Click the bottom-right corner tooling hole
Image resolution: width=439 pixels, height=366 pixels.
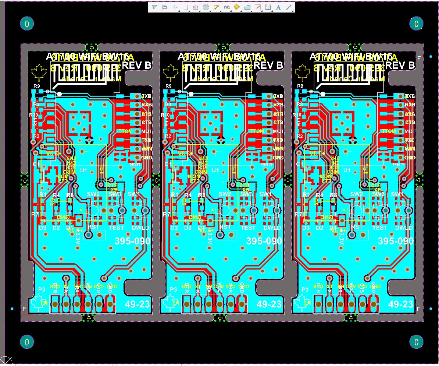point(416,342)
